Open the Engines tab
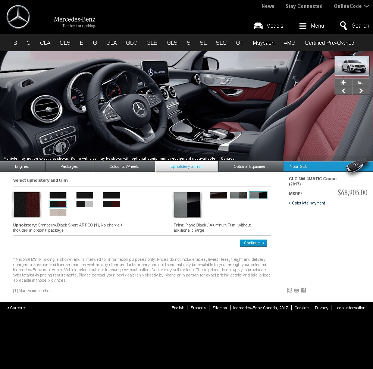 point(22,166)
